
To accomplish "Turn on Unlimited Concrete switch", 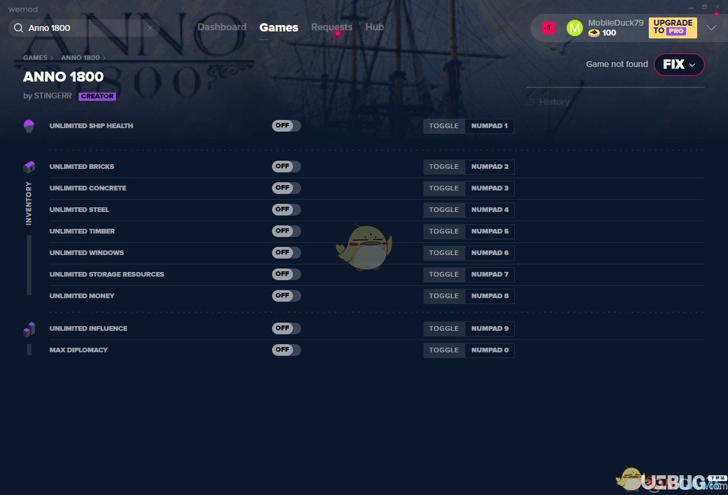I will tap(286, 188).
